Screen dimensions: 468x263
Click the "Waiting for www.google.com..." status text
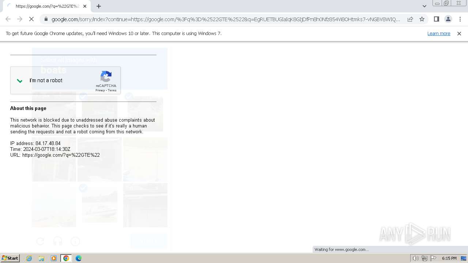coord(341,249)
